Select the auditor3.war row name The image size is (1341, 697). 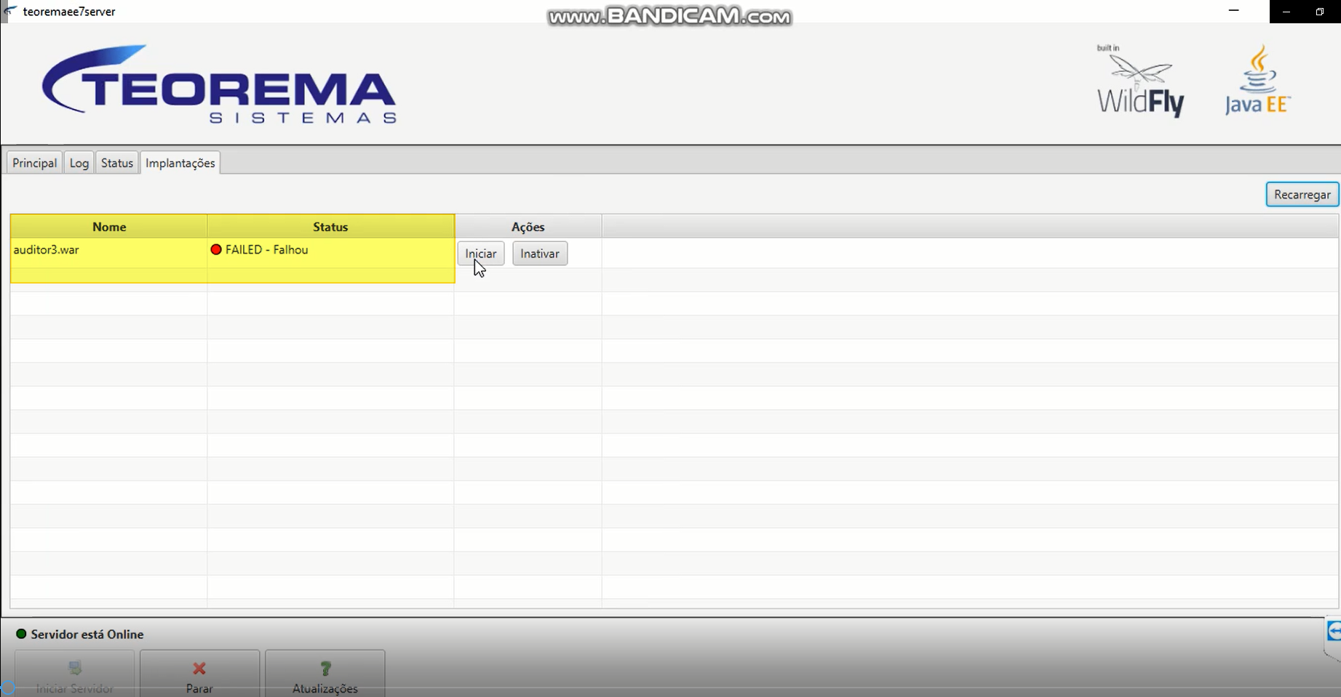coord(47,250)
